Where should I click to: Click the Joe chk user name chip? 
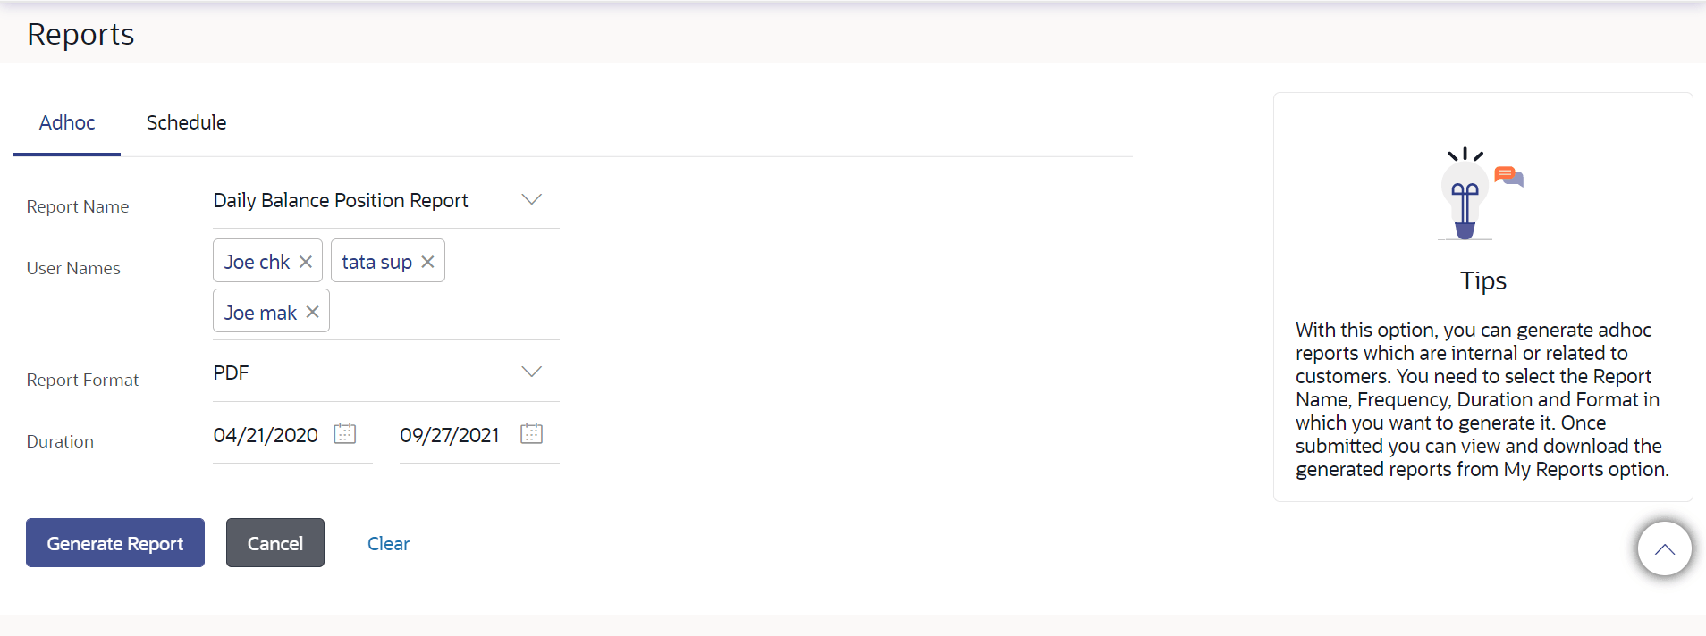pos(257,262)
